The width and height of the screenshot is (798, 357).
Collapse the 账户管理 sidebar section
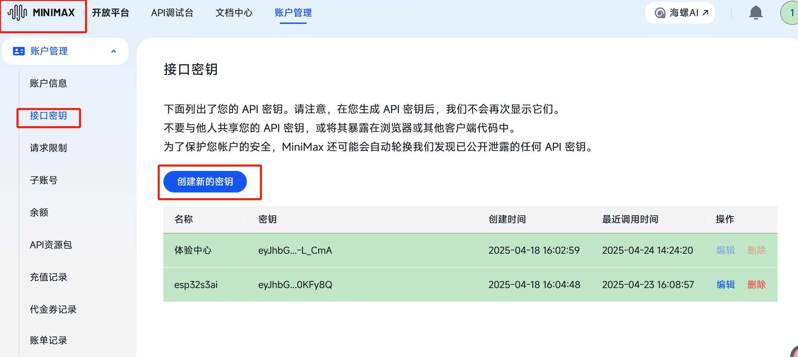(x=114, y=51)
